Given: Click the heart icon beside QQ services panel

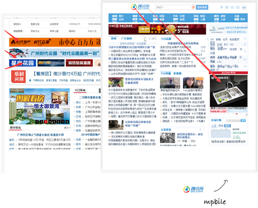Looking at the screenshot, I should click(x=245, y=39).
